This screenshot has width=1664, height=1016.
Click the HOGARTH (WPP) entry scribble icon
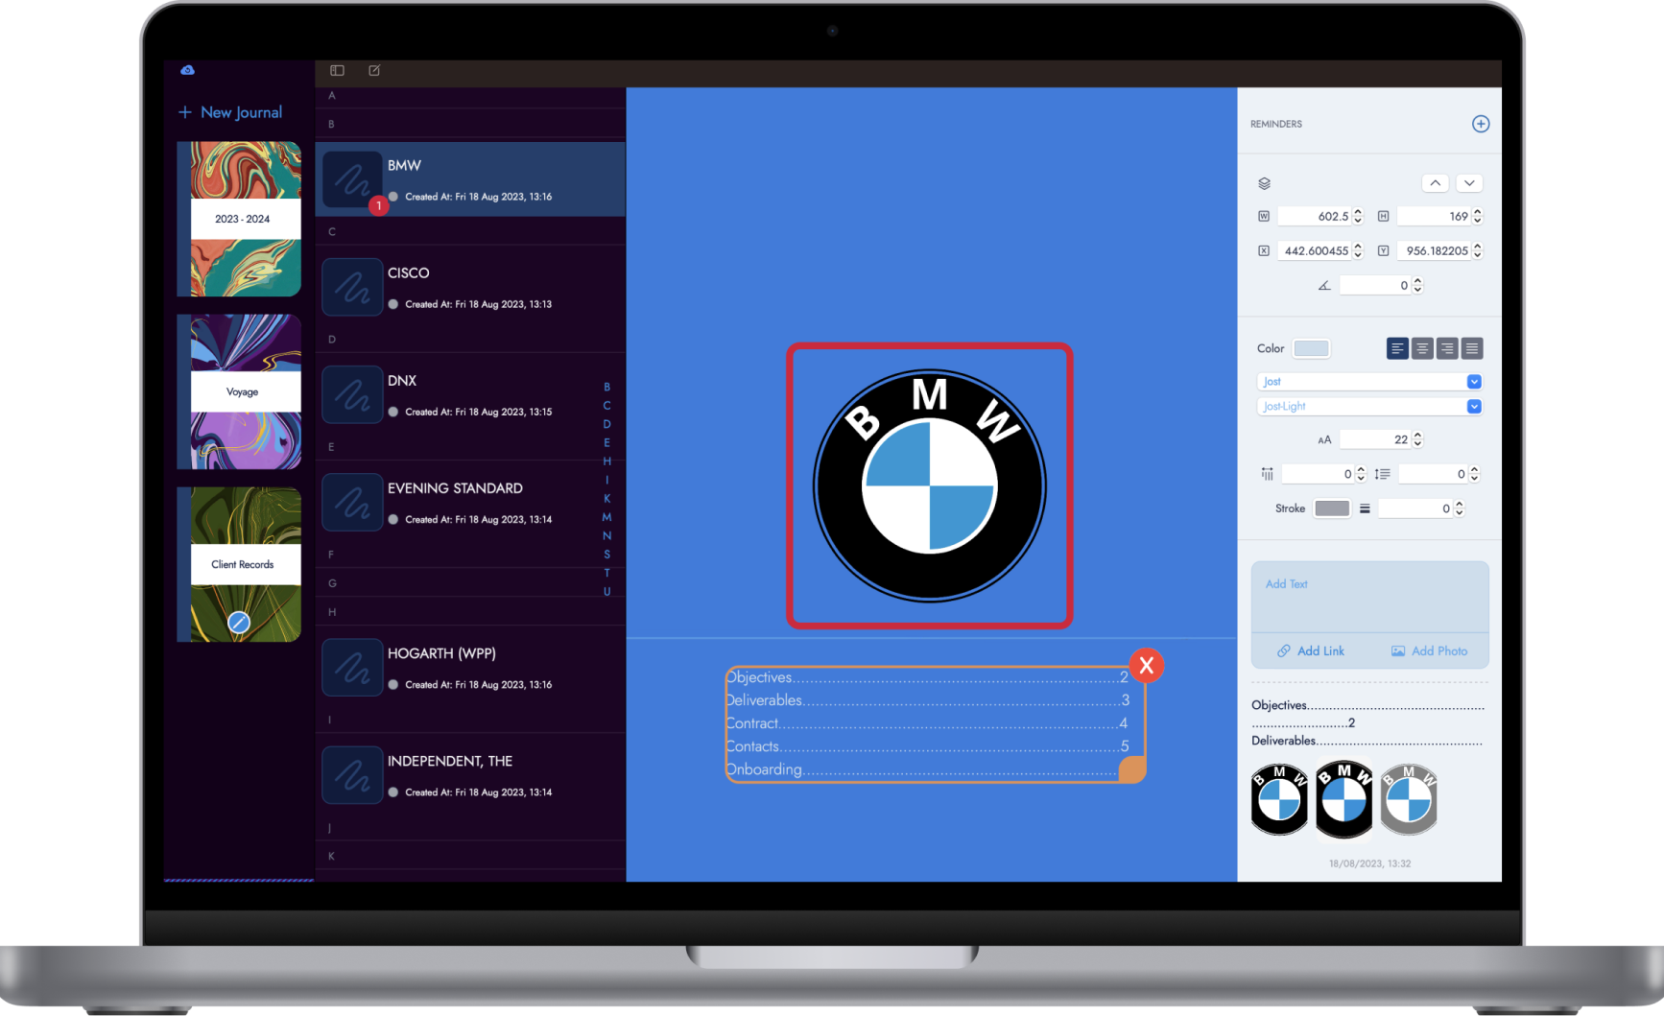[352, 667]
